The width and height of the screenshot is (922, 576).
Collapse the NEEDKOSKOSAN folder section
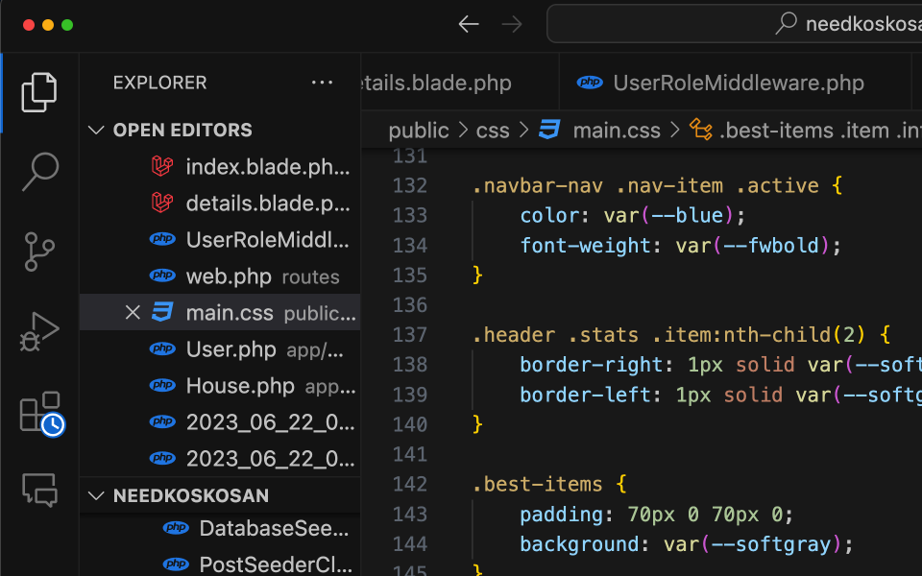96,495
